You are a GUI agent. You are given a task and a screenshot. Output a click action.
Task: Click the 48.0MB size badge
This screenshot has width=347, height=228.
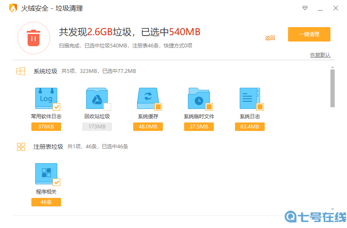pyautogui.click(x=148, y=127)
